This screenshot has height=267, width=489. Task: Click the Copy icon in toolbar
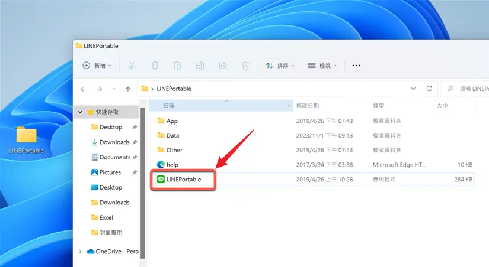(155, 66)
